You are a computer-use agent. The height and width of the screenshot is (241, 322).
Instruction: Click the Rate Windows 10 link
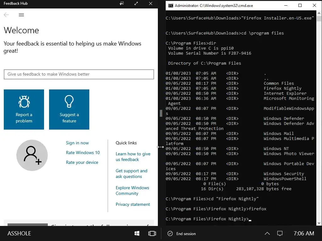coord(83,153)
